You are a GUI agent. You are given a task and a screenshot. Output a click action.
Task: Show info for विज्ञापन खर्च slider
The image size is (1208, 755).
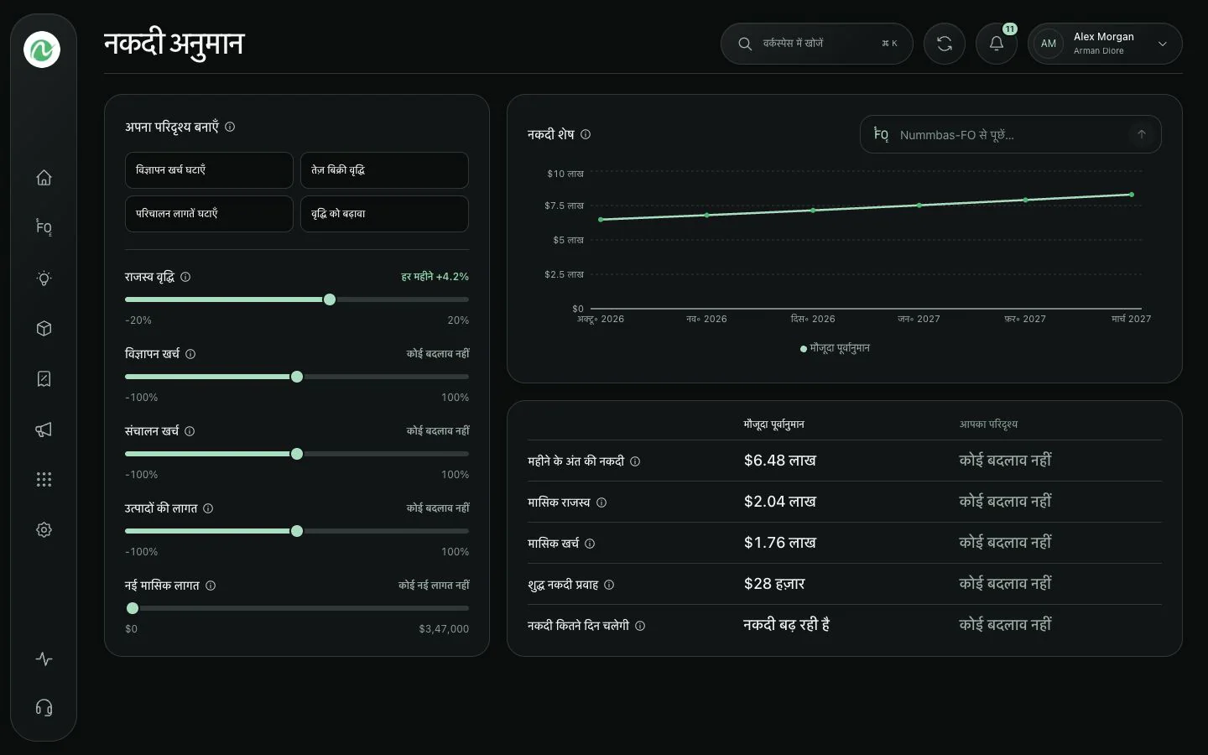point(190,354)
